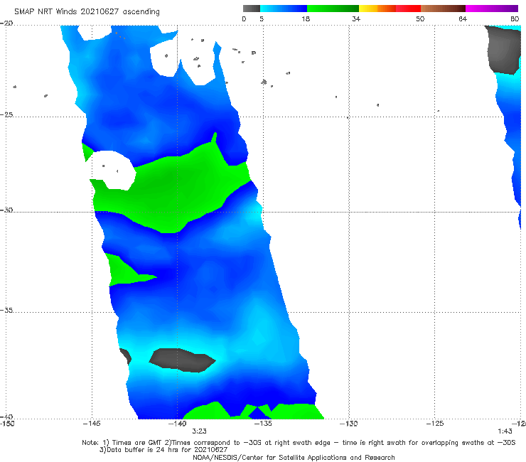This screenshot has width=526, height=462.
Task: Select the brown 50–64 segment of the color bar
Action: [443, 9]
